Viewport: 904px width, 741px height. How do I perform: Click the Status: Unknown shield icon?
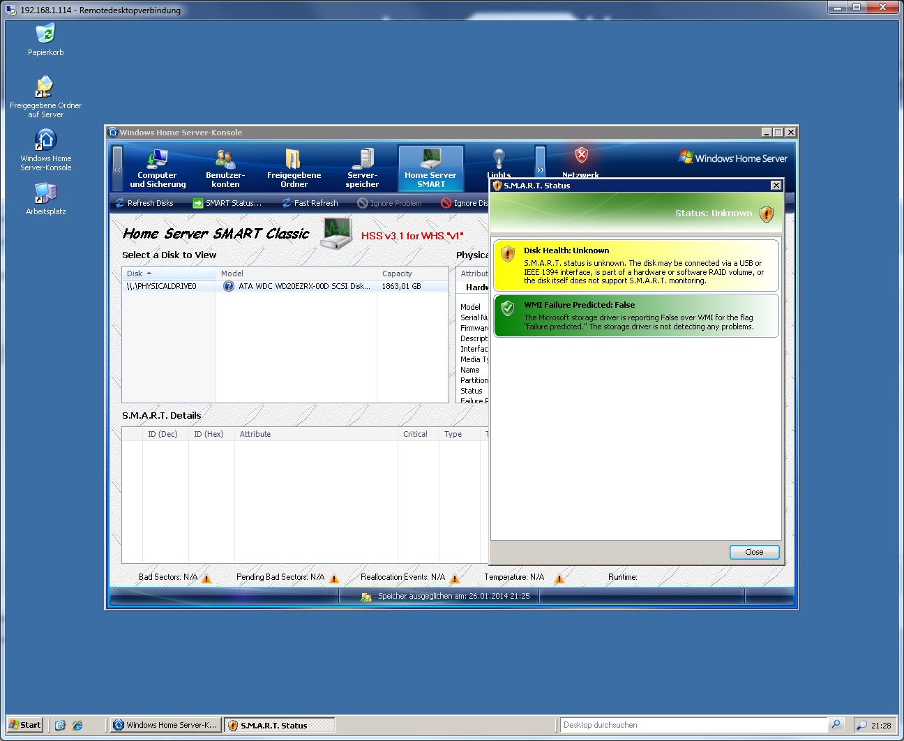point(767,214)
